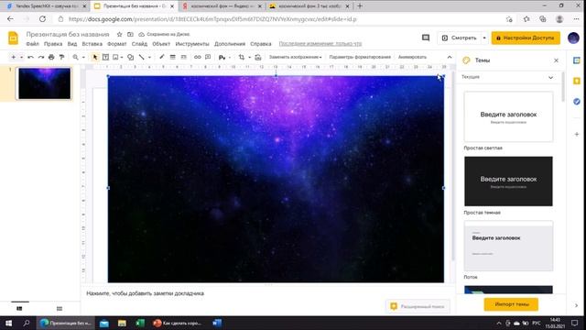Click 'Импорт темы' button
This screenshot has height=330, width=586.
pos(511,304)
